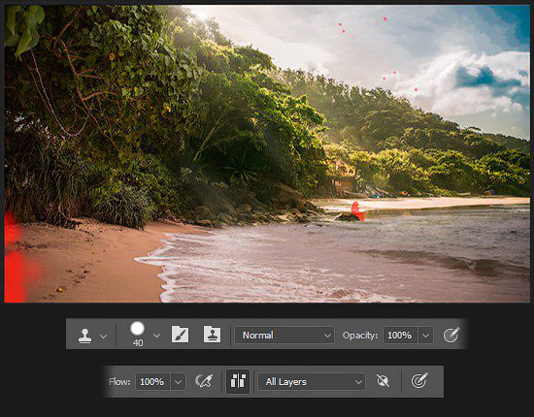The width and height of the screenshot is (534, 417).
Task: Click the Flow label
Action: (x=119, y=382)
